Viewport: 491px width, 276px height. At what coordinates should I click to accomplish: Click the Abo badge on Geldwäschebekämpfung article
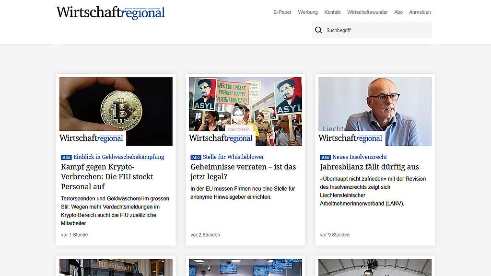point(66,157)
